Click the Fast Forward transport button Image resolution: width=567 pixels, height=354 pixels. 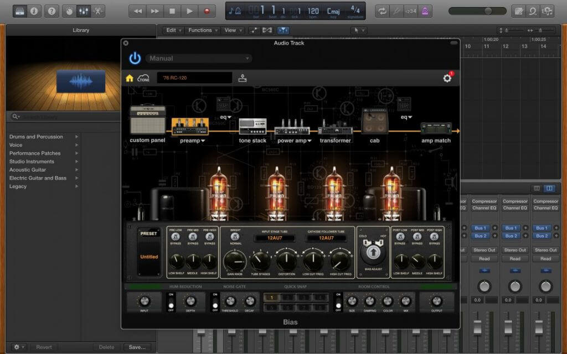point(155,11)
